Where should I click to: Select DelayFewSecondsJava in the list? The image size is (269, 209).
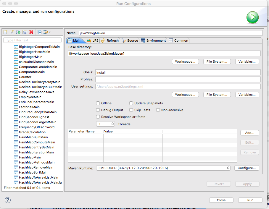[36, 92]
